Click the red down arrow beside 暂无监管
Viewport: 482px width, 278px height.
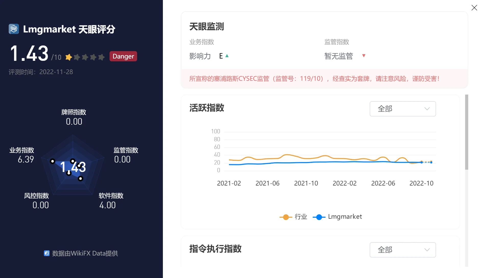(x=364, y=56)
